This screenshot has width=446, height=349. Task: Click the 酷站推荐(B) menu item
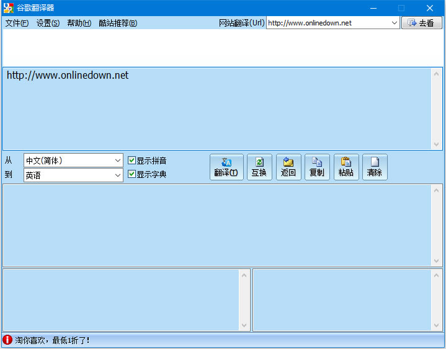(118, 23)
